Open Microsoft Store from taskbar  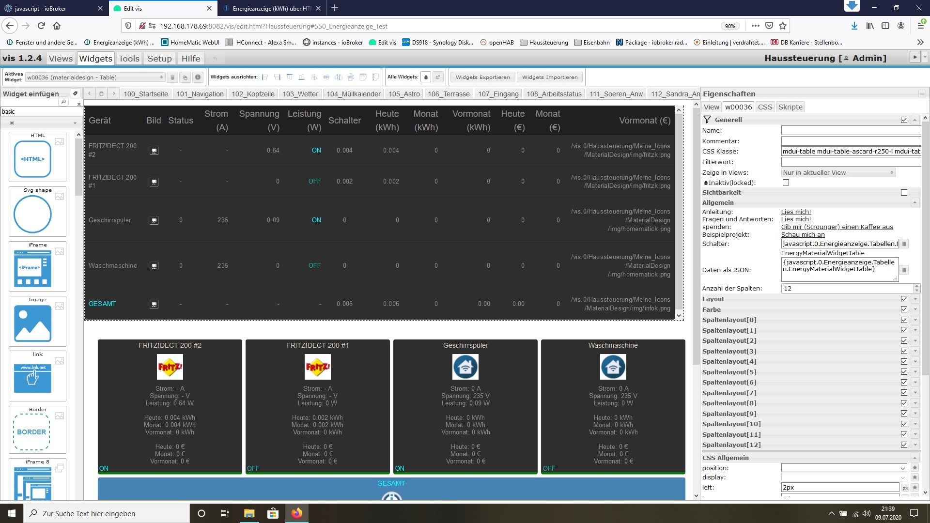(x=273, y=513)
